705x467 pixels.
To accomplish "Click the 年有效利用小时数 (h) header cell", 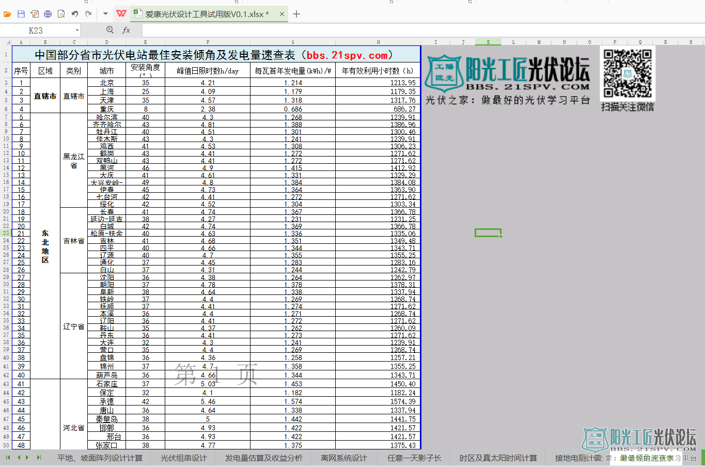I will 378,70.
